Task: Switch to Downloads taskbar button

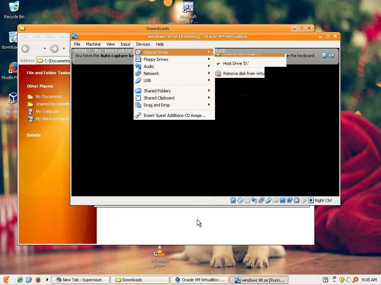Action: pyautogui.click(x=140, y=280)
